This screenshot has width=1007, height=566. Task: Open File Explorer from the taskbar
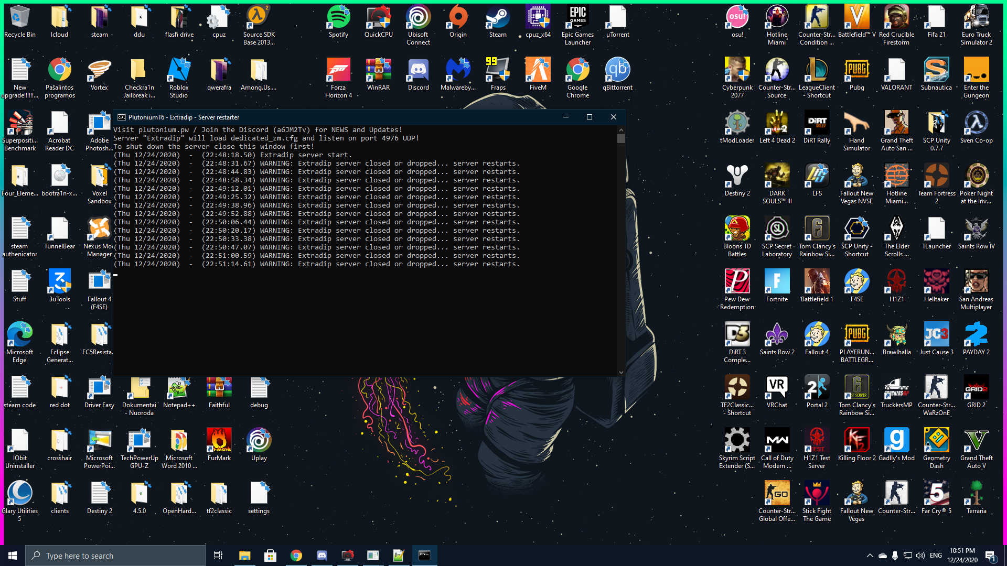[244, 556]
